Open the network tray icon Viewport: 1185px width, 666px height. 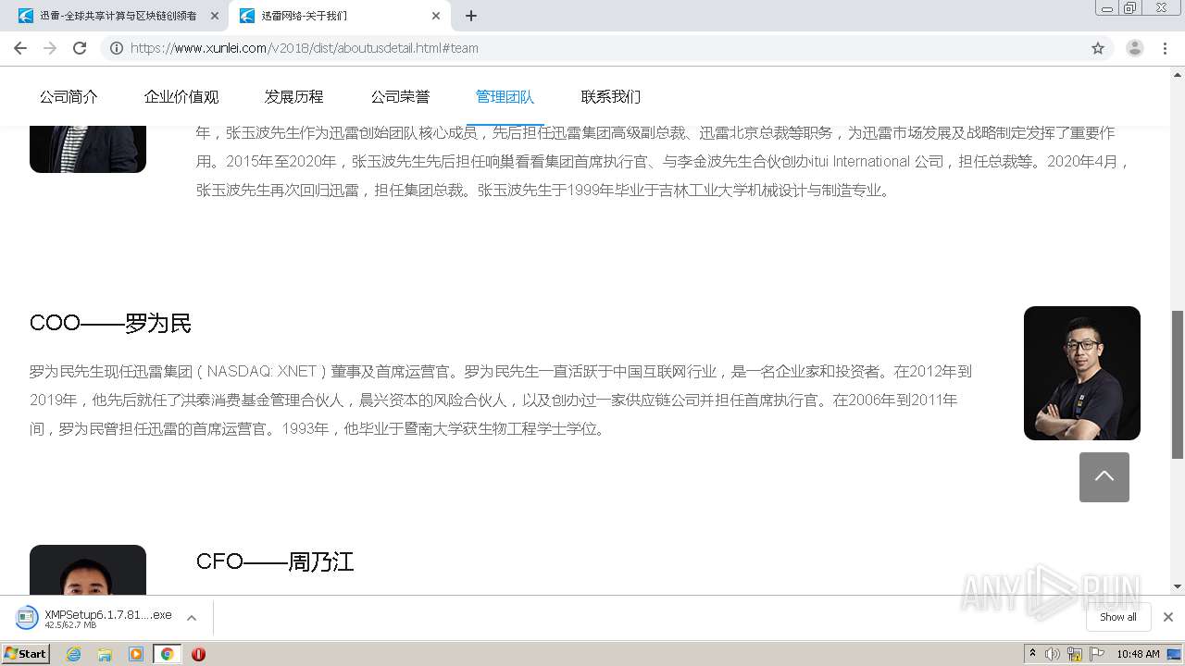pyautogui.click(x=1075, y=654)
